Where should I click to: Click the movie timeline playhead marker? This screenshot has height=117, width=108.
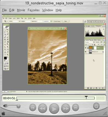click(x=86, y=97)
